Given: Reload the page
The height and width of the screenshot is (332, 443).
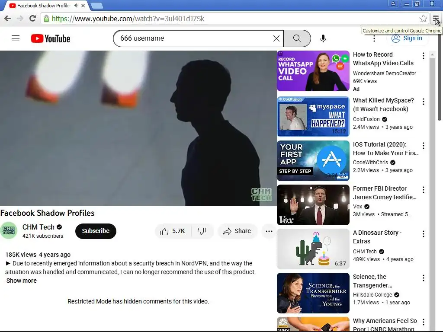Looking at the screenshot, I should point(32,19).
